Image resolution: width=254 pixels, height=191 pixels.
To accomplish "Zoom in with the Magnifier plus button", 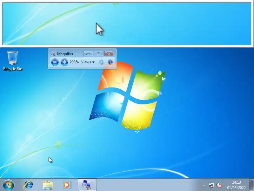I will click(64, 62).
